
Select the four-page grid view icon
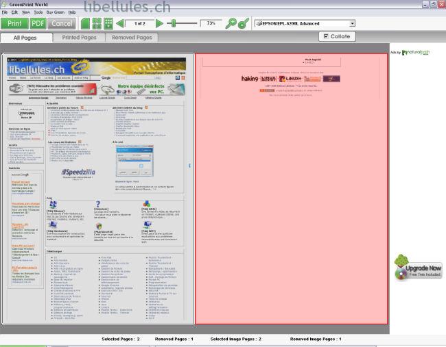pyautogui.click(x=97, y=23)
